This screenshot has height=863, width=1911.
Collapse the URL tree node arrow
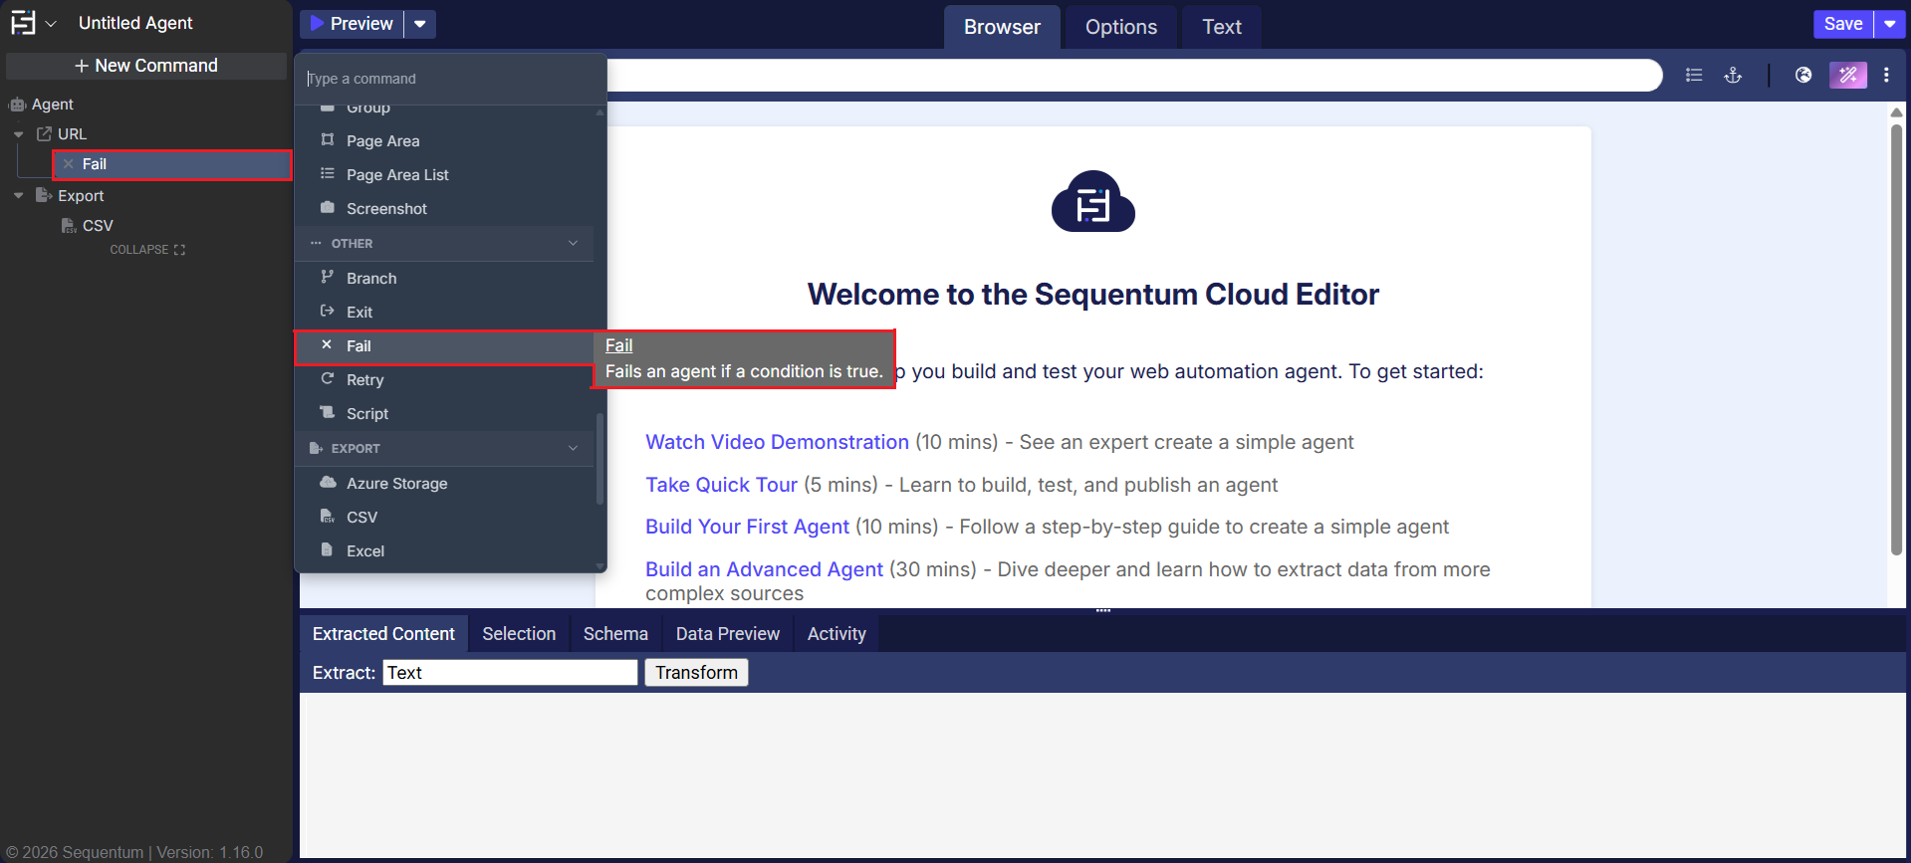pos(18,134)
